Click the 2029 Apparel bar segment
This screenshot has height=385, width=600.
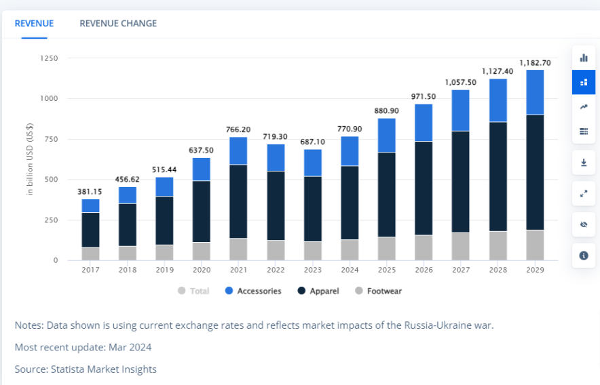tap(534, 172)
